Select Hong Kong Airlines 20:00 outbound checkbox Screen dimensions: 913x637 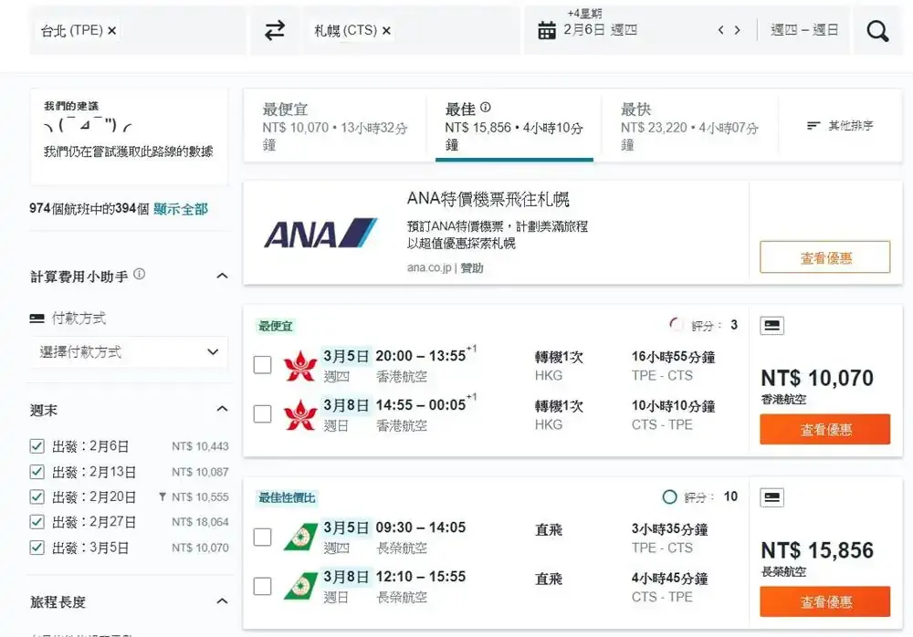(263, 365)
